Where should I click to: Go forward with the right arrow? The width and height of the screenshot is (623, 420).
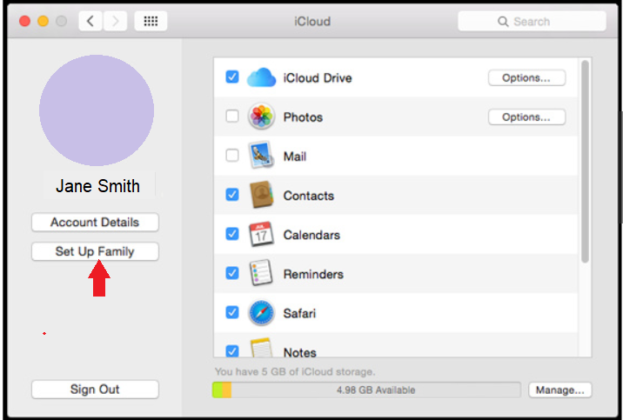(115, 21)
